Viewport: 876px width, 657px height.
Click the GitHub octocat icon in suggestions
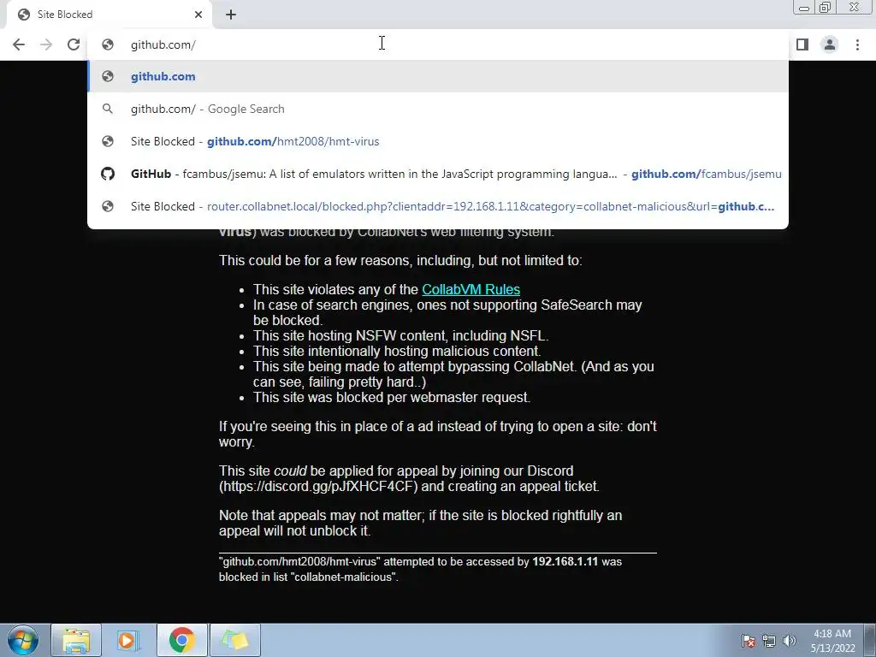(x=108, y=174)
